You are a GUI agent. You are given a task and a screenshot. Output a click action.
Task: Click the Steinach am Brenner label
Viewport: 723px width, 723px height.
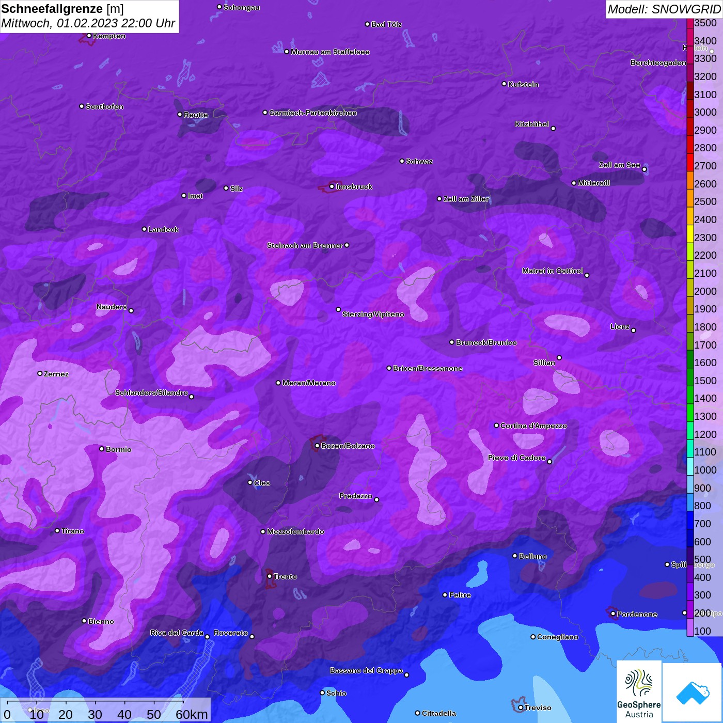(305, 245)
